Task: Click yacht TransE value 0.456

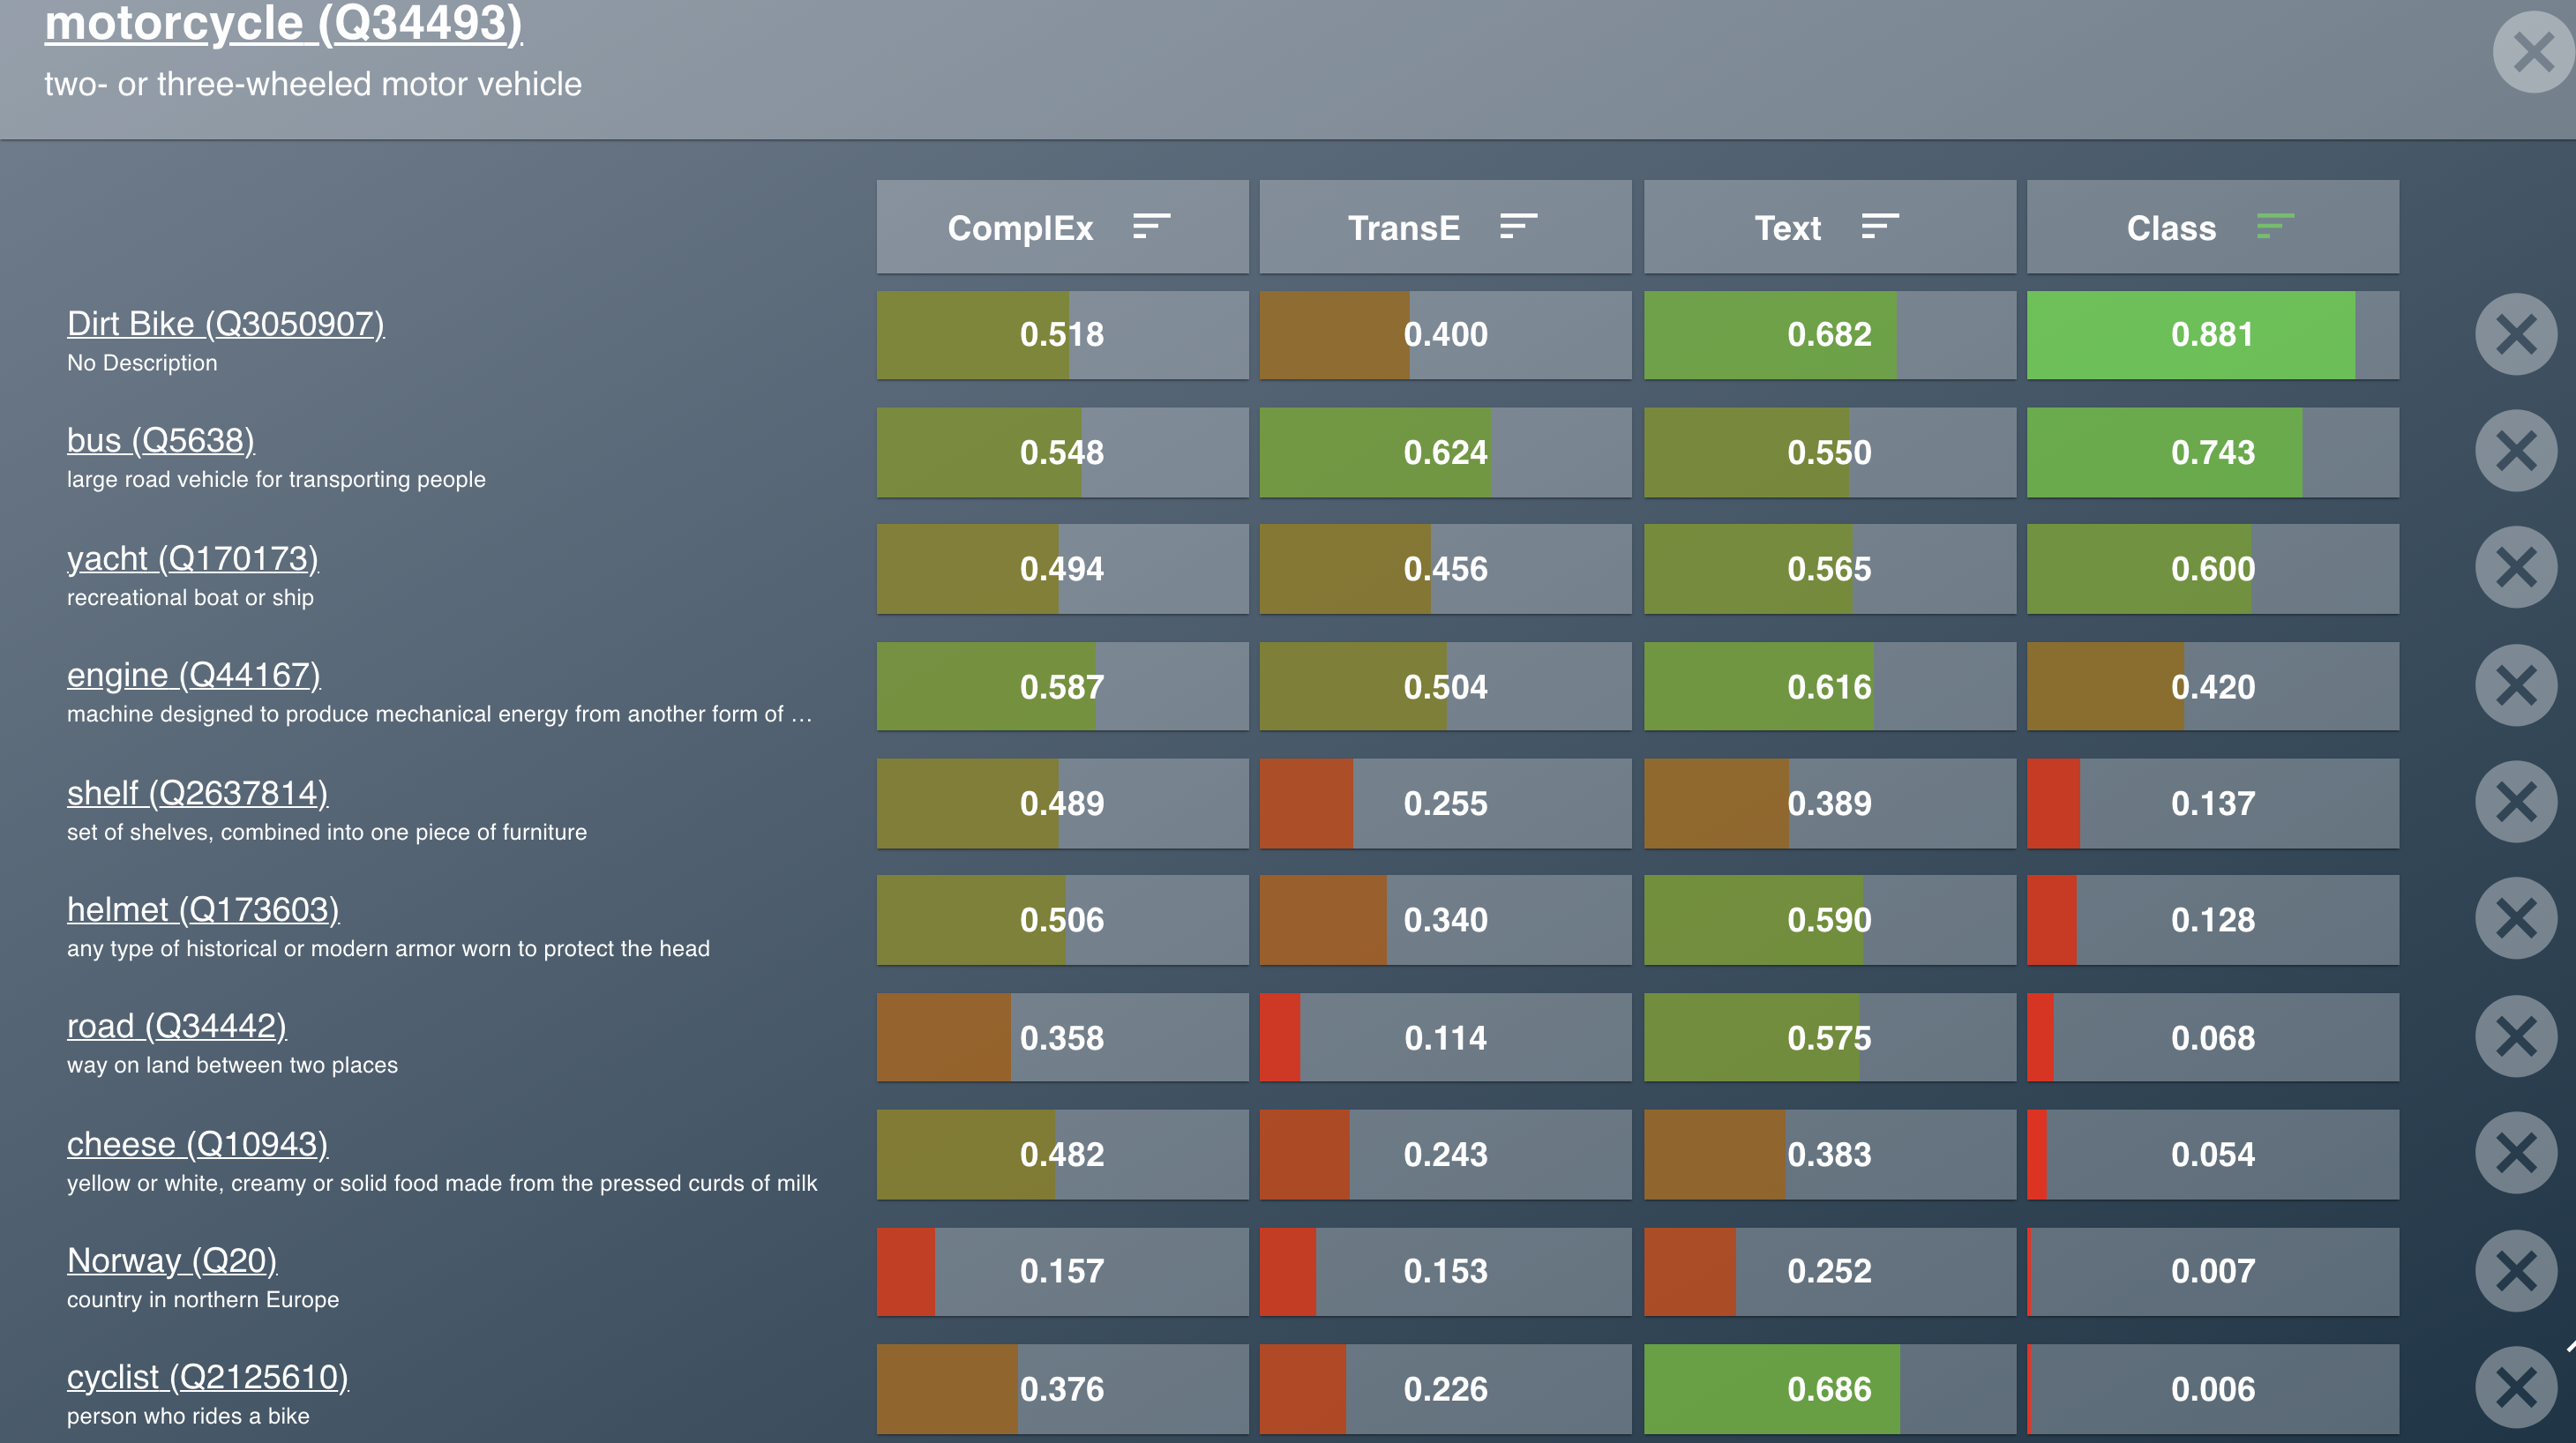Action: (1445, 569)
